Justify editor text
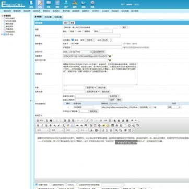 [x=127, y=121]
